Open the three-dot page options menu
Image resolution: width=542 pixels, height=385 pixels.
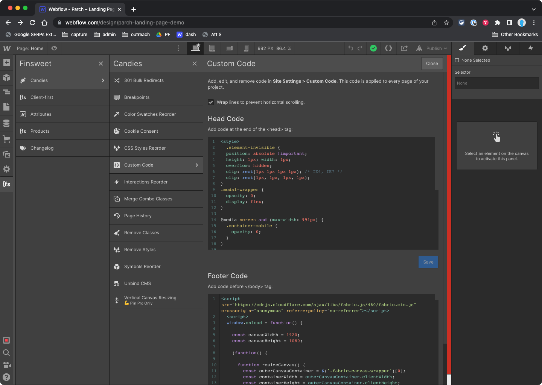(x=178, y=48)
